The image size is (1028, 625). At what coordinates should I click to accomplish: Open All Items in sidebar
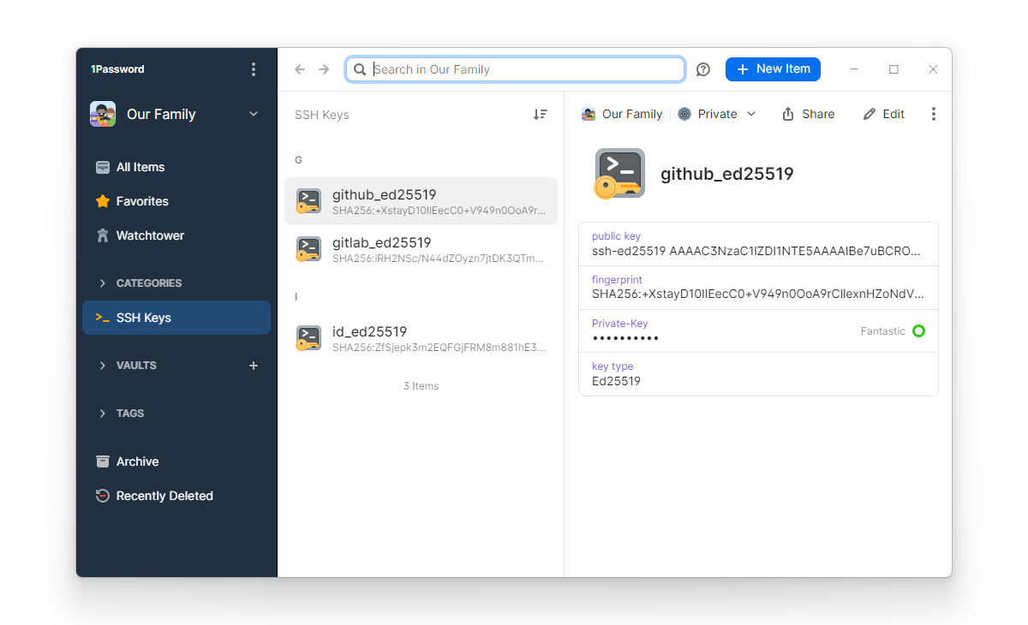point(176,167)
